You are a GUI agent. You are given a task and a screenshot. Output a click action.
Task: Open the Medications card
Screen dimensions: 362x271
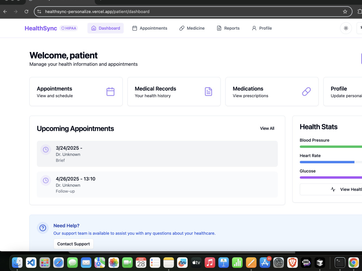pos(272,92)
